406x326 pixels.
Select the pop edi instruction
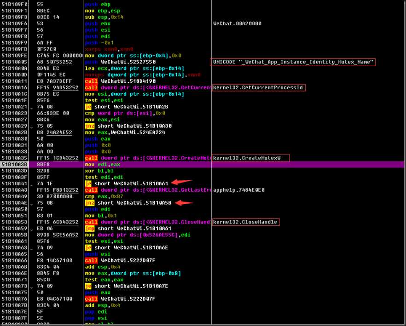(96, 312)
